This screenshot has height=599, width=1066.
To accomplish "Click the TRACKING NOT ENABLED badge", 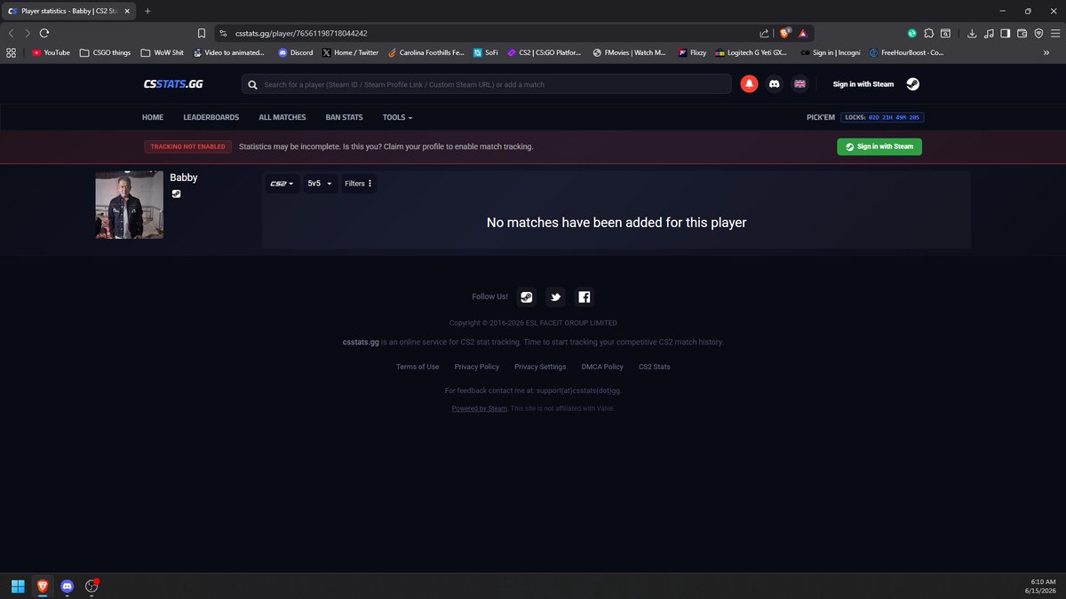I will (x=187, y=146).
